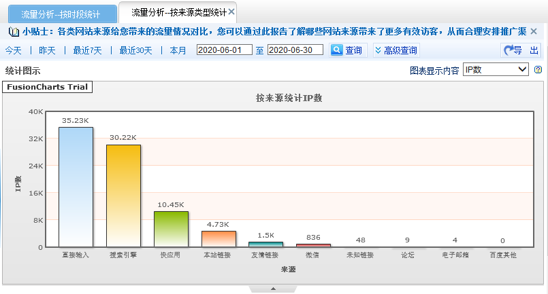Select the 按来源类型统计 tab
The height and width of the screenshot is (294, 548).
[174, 12]
